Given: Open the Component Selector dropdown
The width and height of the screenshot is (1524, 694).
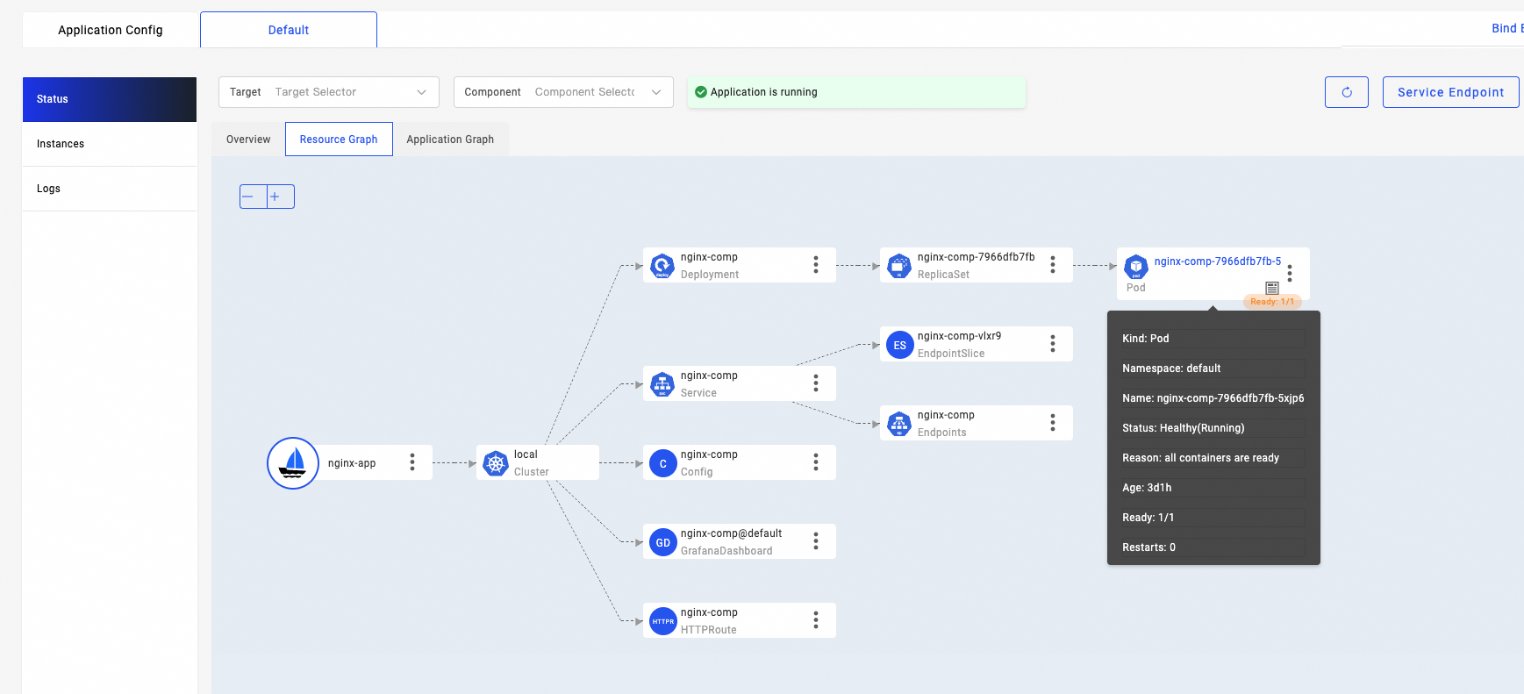Looking at the screenshot, I should tap(562, 92).
